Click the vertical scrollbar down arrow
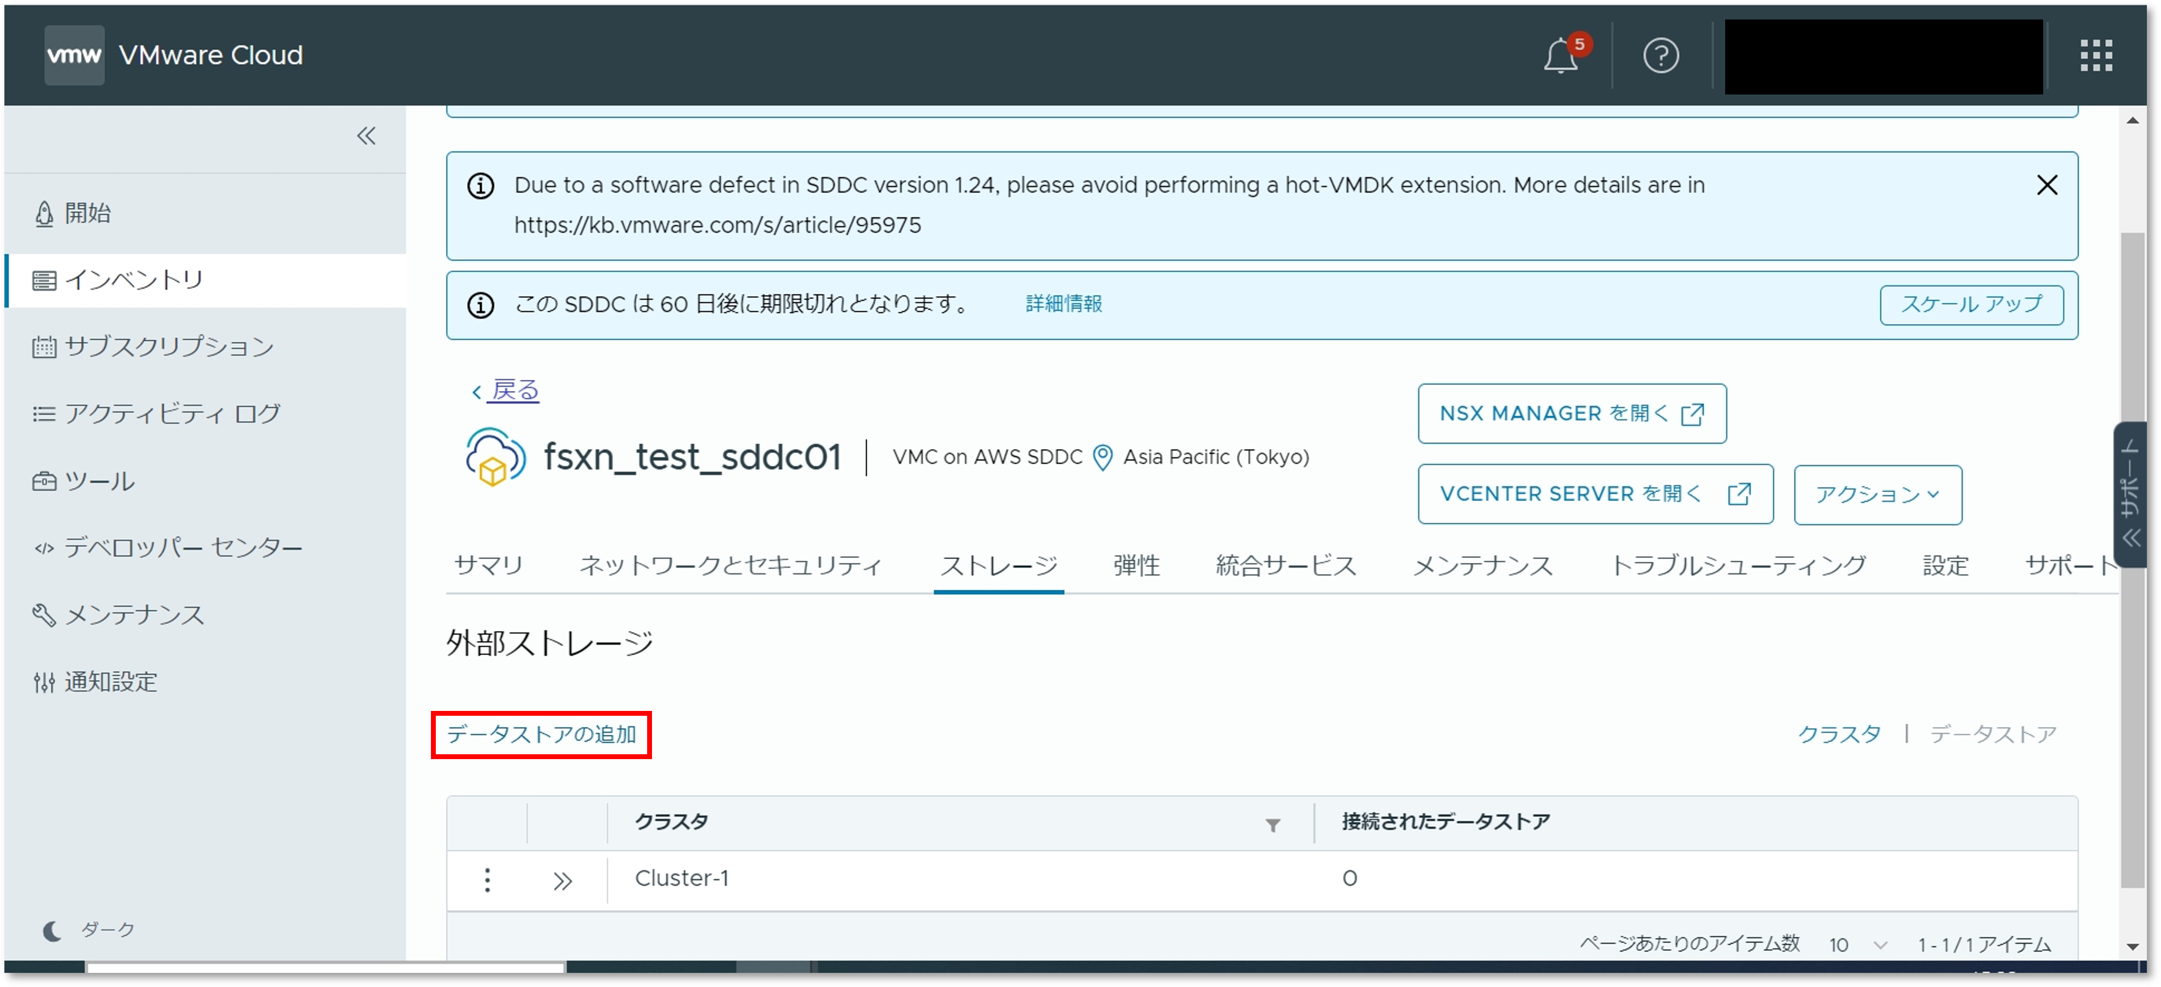The width and height of the screenshot is (2161, 987). 2132,948
